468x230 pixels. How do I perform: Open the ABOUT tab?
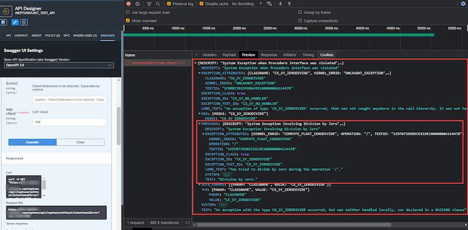[x=36, y=35]
